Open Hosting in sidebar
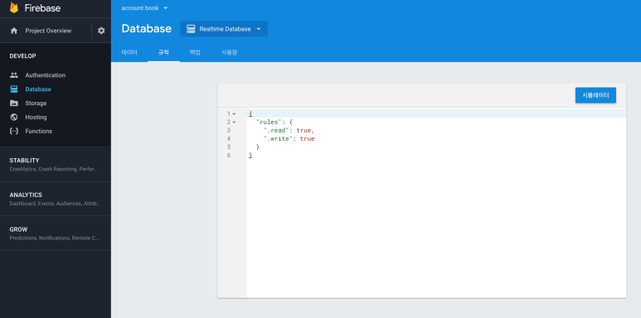 (36, 117)
